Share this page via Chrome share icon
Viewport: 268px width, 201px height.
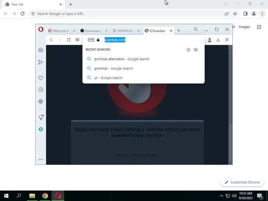point(227,14)
